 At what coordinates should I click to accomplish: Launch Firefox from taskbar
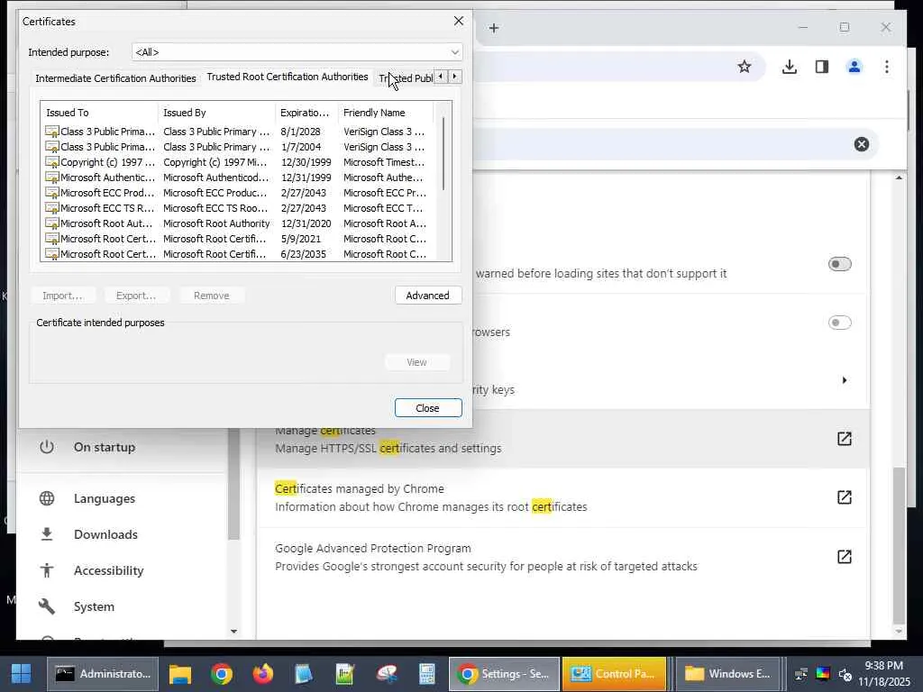pyautogui.click(x=262, y=674)
